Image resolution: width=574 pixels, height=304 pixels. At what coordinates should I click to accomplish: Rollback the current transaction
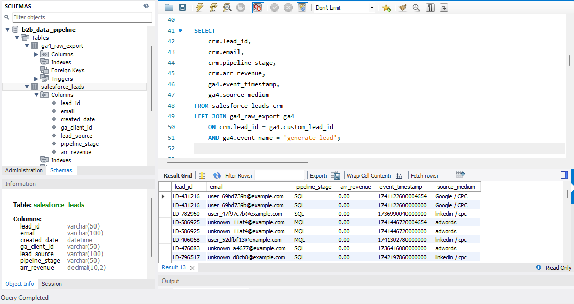coord(289,7)
